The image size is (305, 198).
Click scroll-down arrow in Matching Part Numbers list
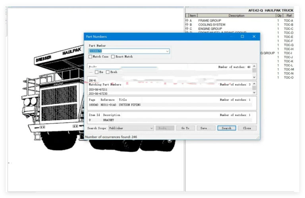pyautogui.click(x=254, y=92)
